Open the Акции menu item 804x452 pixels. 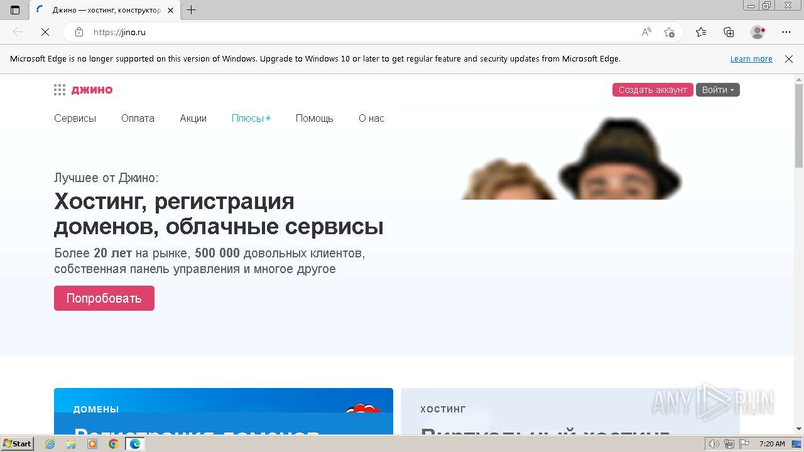pyautogui.click(x=193, y=118)
